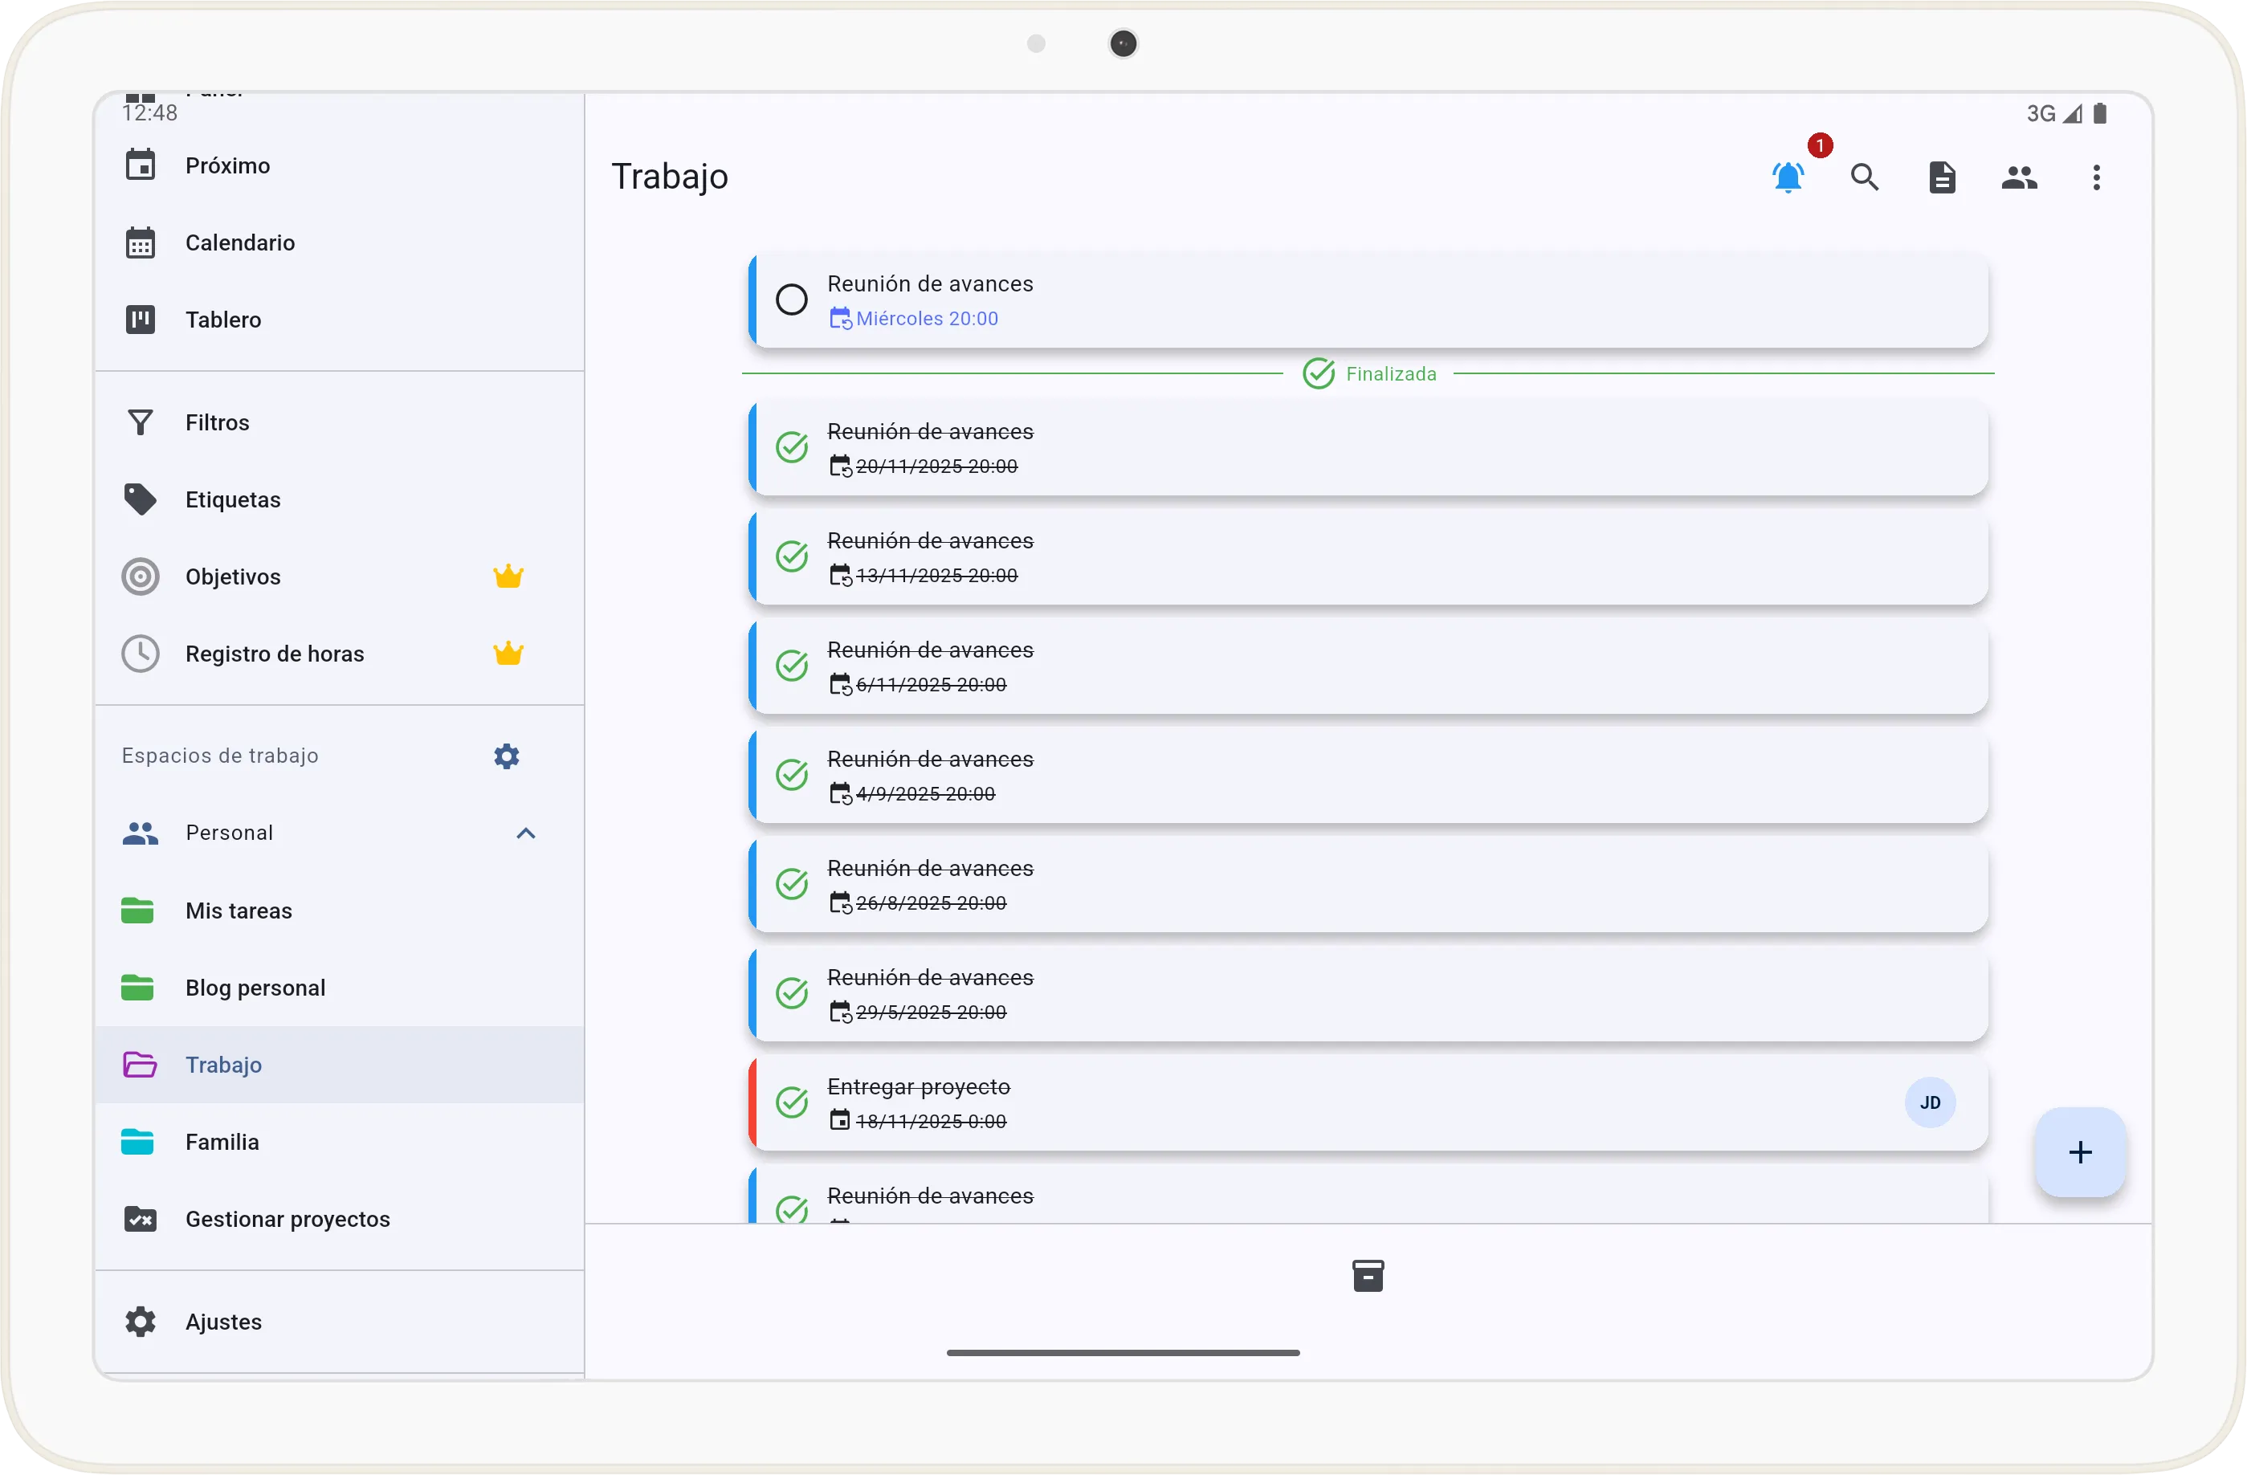
Task: Open Filtros from the sidebar
Action: [x=215, y=423]
